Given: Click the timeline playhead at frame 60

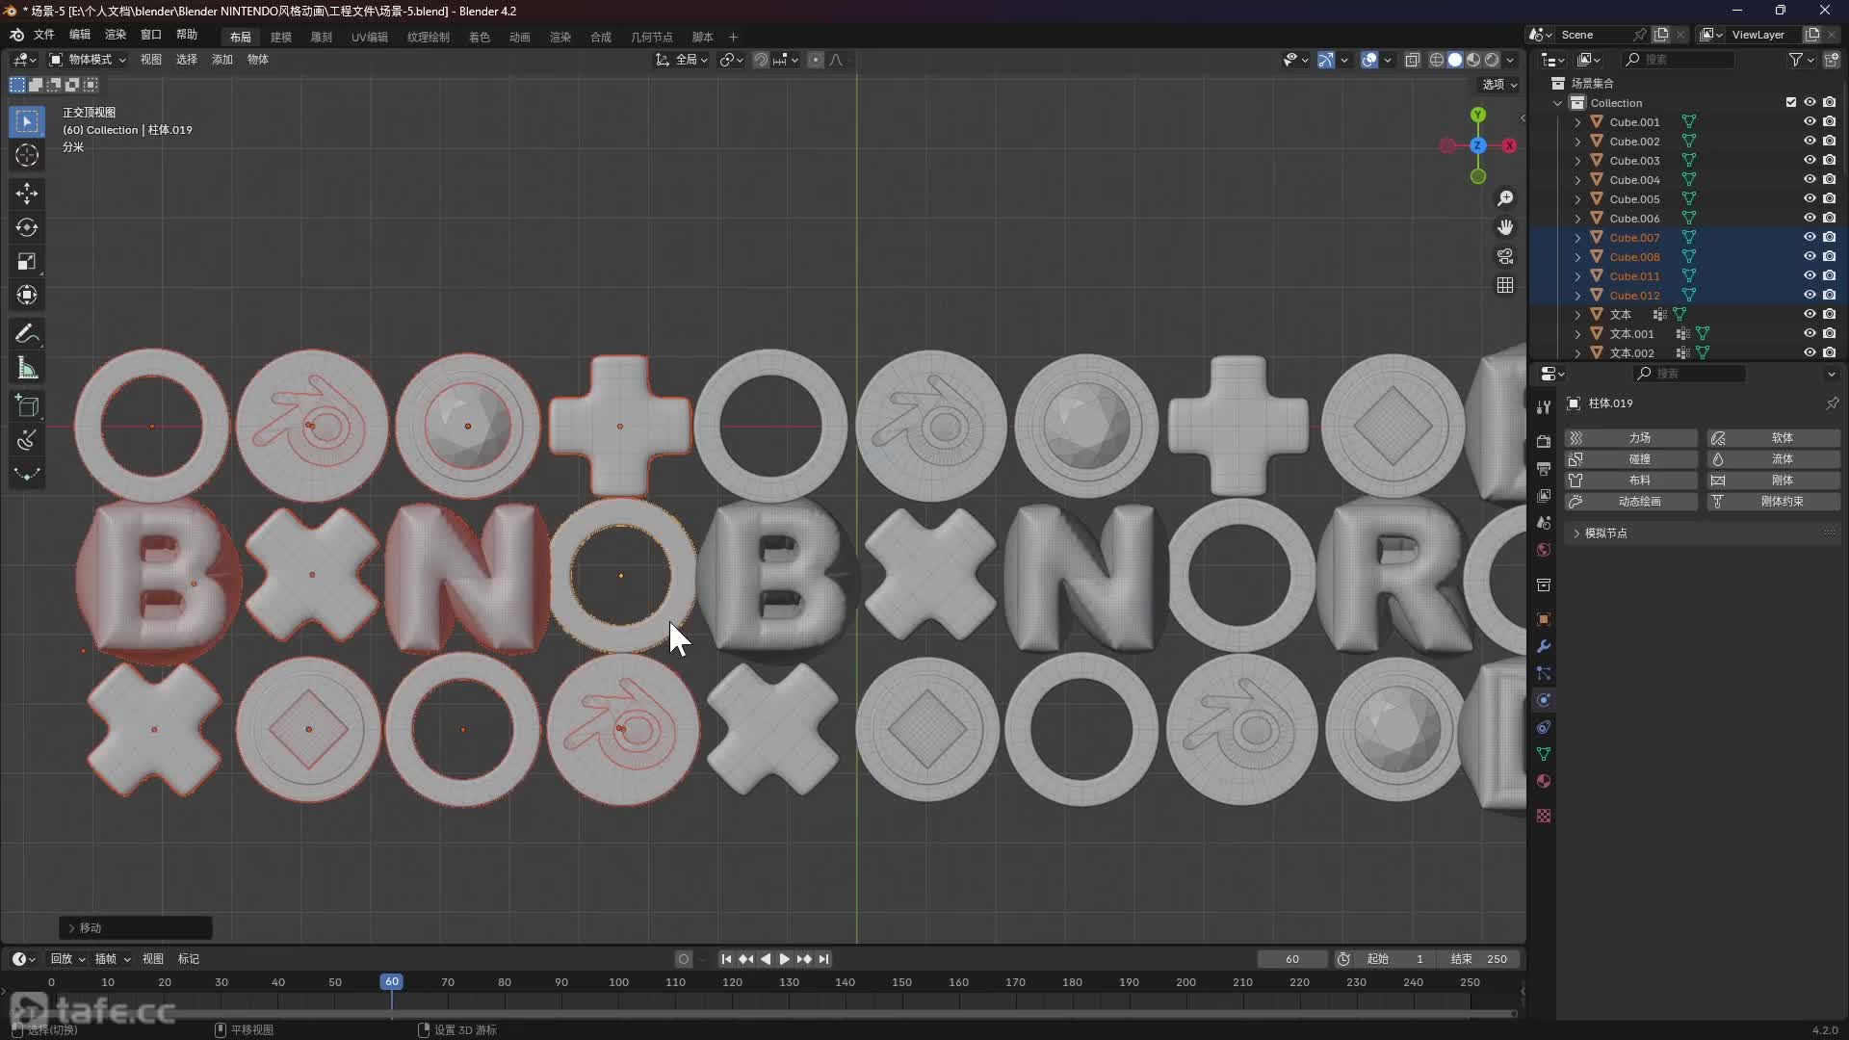Looking at the screenshot, I should pyautogui.click(x=391, y=982).
